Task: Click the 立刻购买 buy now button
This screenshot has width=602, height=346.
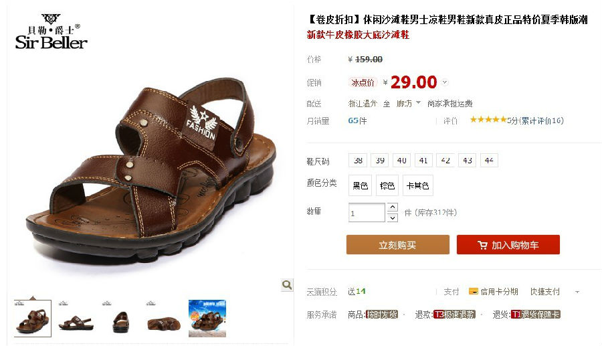Action: point(398,245)
